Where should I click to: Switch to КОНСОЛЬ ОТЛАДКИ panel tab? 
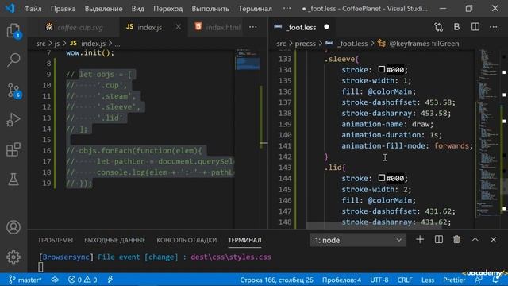tap(187, 240)
